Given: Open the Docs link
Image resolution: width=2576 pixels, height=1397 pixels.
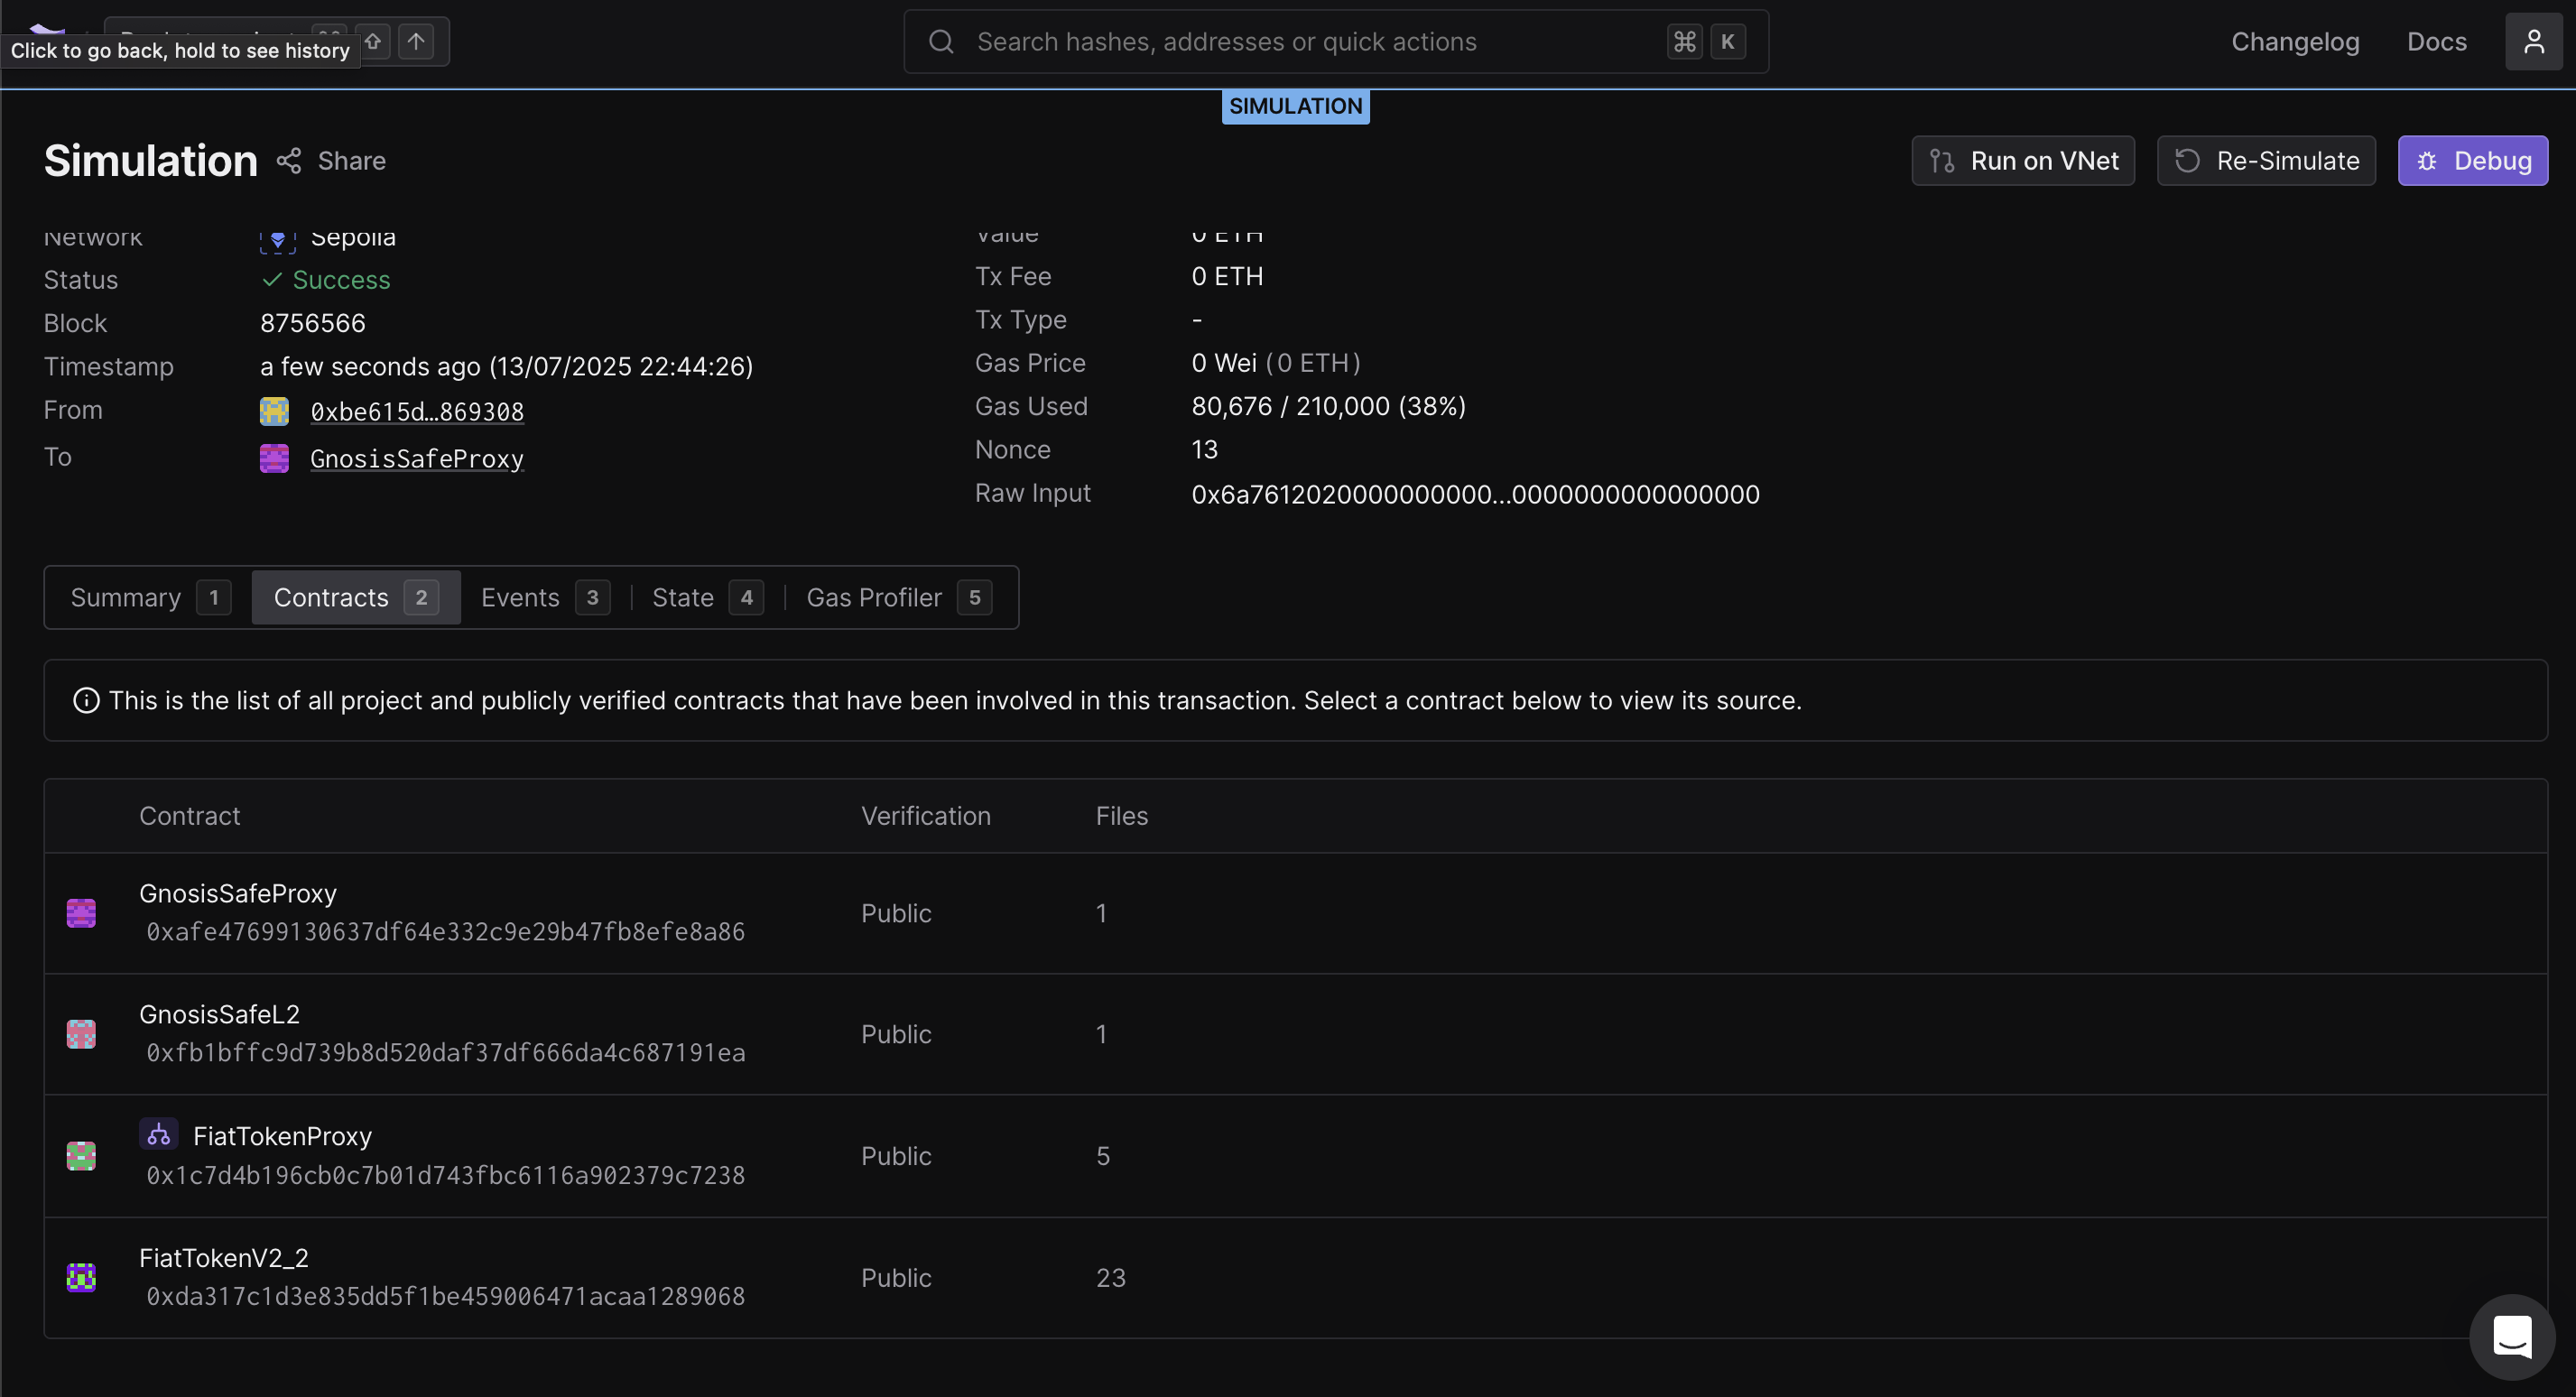Looking at the screenshot, I should 2436,42.
